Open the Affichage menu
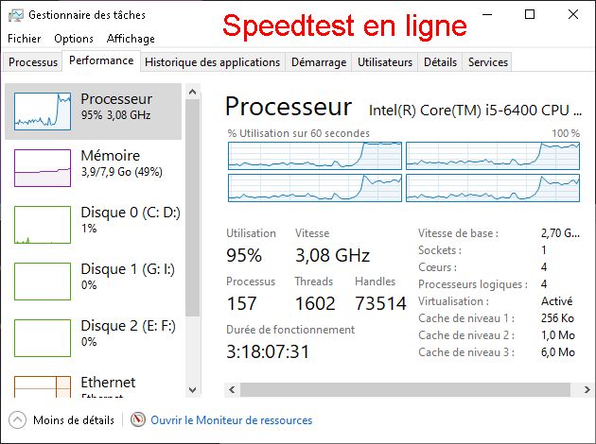 131,39
